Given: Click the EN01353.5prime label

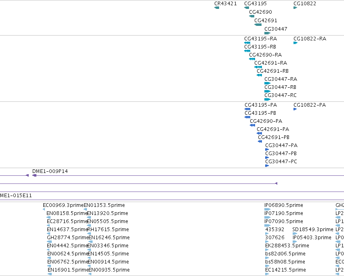Looking at the screenshot, I should (104, 205).
